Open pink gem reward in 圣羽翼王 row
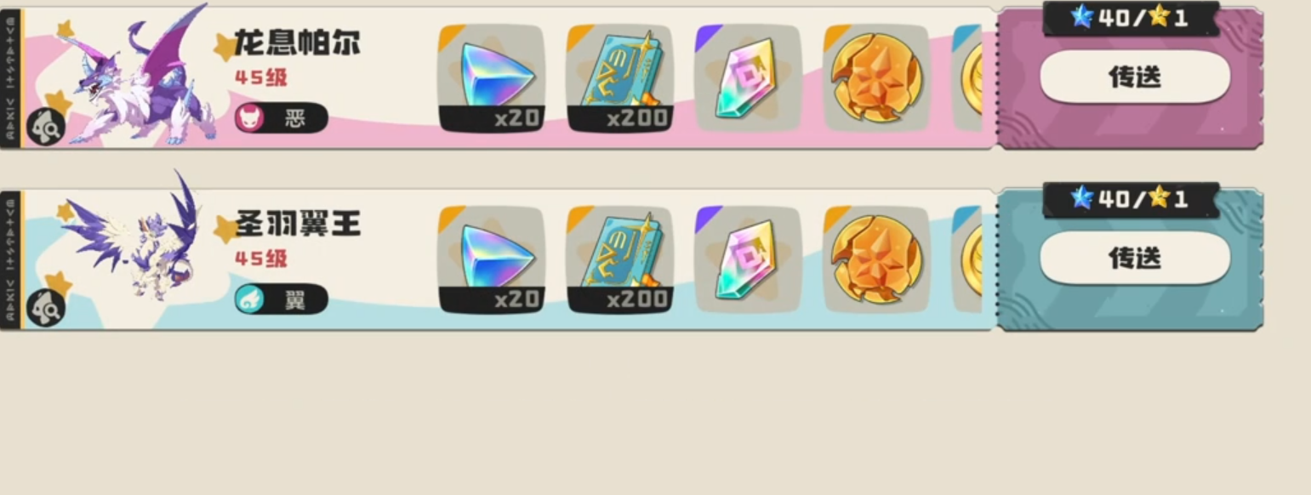This screenshot has width=1311, height=495. pyautogui.click(x=748, y=259)
